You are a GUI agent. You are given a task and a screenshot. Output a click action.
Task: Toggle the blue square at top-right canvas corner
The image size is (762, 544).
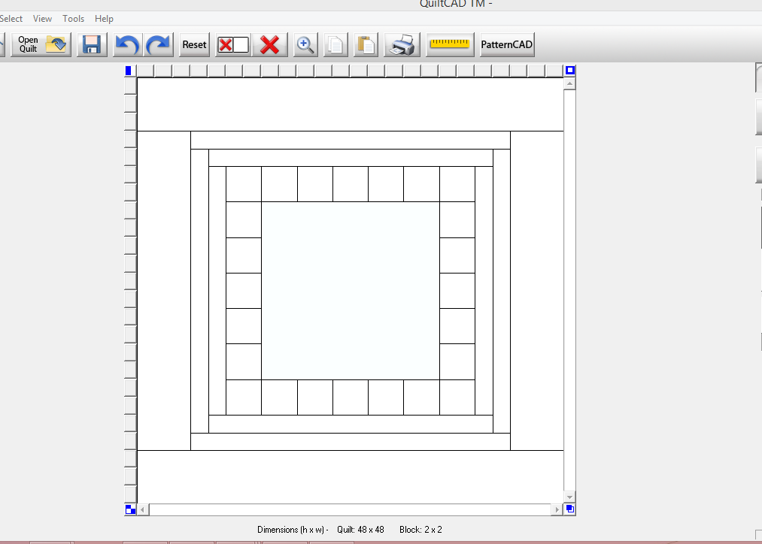coord(570,71)
